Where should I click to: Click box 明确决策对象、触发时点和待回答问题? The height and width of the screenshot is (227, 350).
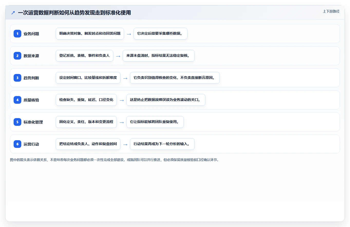point(90,34)
